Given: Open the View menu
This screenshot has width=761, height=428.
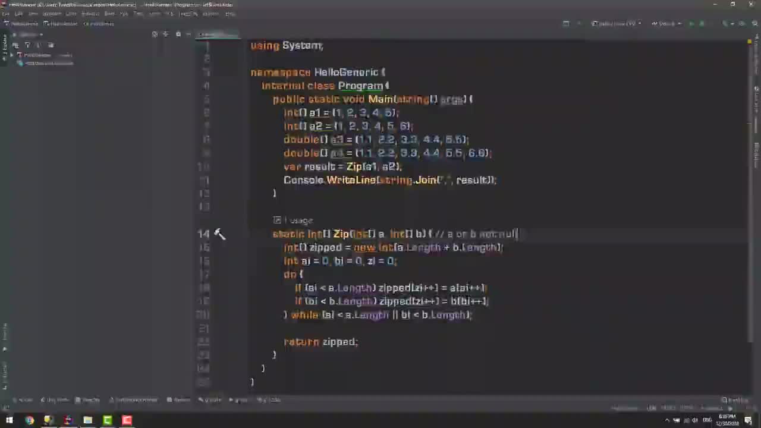Looking at the screenshot, I should (x=33, y=14).
